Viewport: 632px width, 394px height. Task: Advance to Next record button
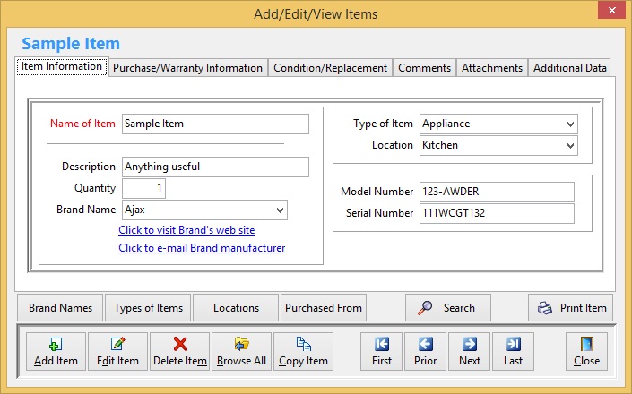(x=469, y=351)
